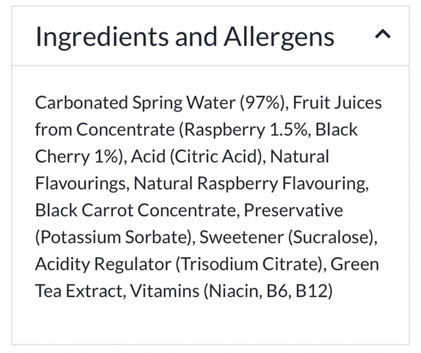The height and width of the screenshot is (353, 421).
Task: Click the text 'Carbonated Spring Water (97%)'
Action: pyautogui.click(x=160, y=103)
